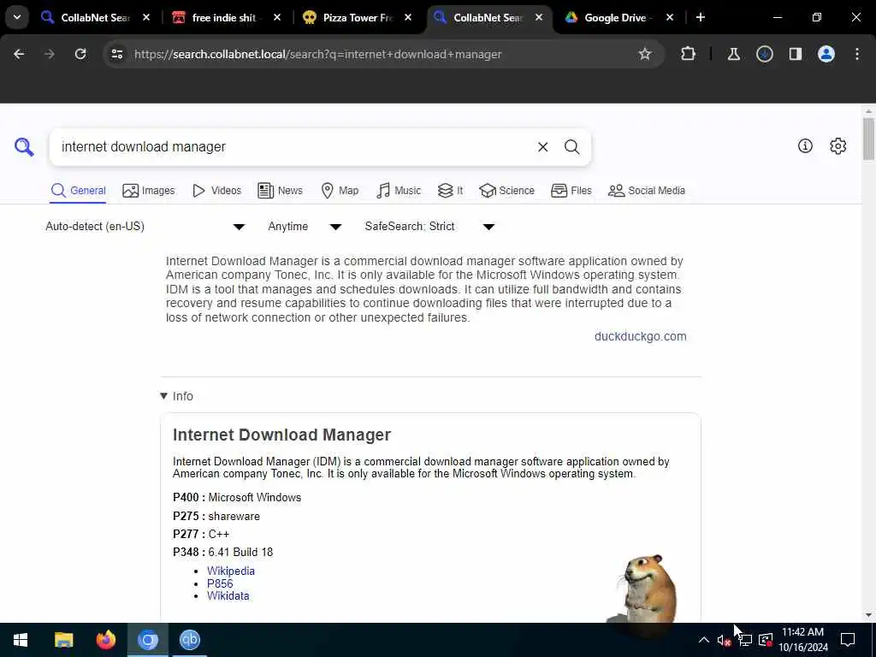This screenshot has width=876, height=657.
Task: Open the Extensions puzzle icon
Action: (689, 54)
